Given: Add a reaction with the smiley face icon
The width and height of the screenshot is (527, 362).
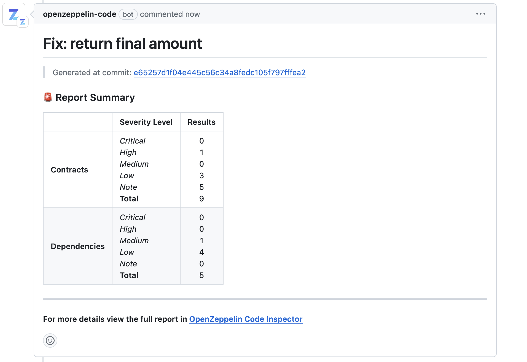Looking at the screenshot, I should [x=50, y=341].
